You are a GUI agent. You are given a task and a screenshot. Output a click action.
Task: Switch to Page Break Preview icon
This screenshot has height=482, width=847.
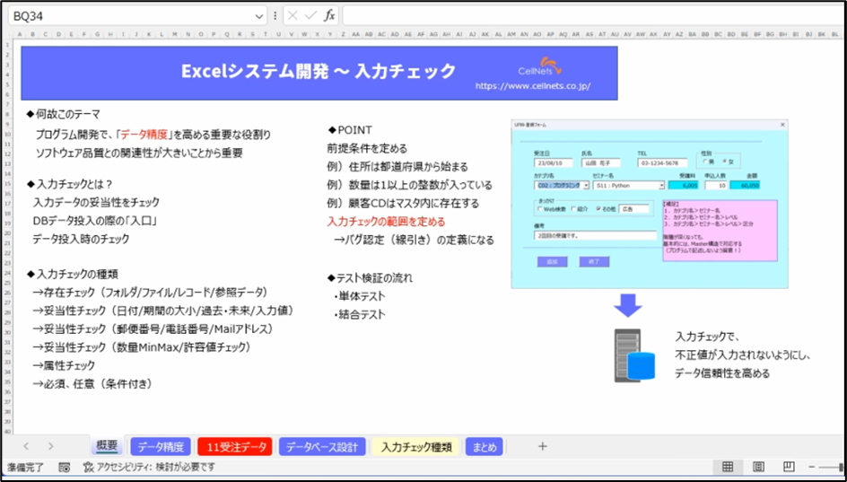[788, 467]
